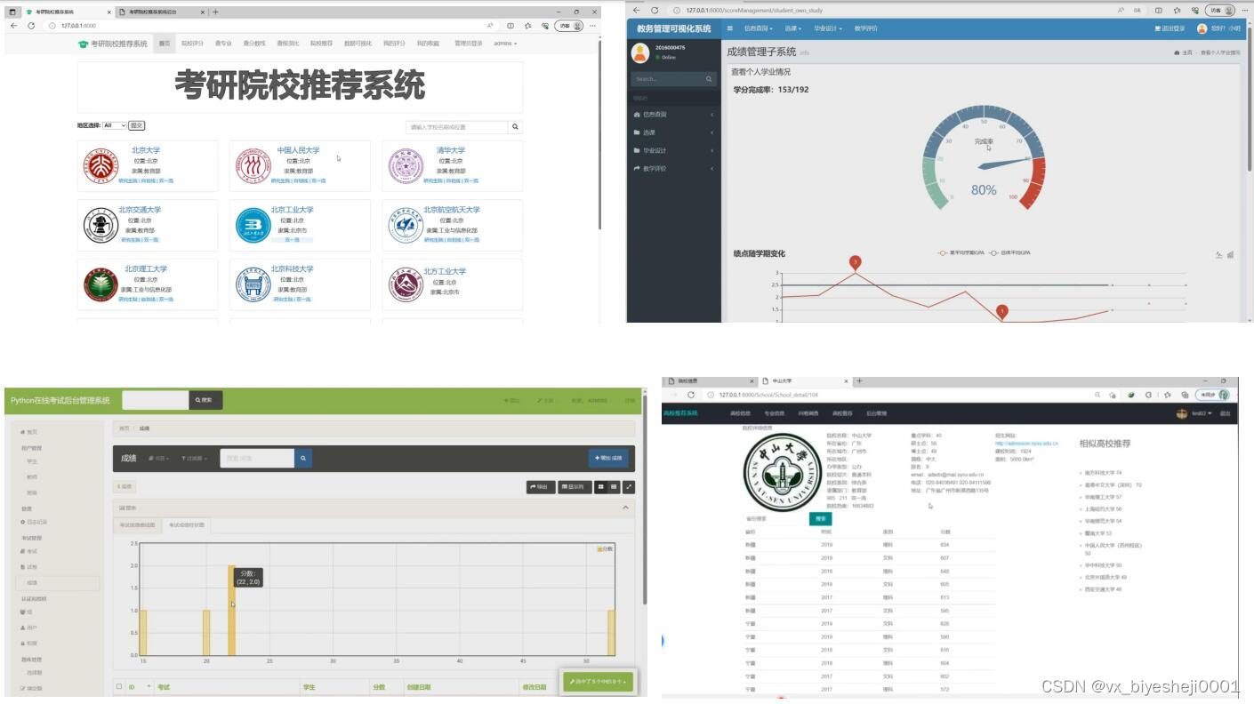Viewport: 1254px width, 704px height.
Task: Open the admissions website link in 中山大学 details
Action: pyautogui.click(x=1026, y=443)
